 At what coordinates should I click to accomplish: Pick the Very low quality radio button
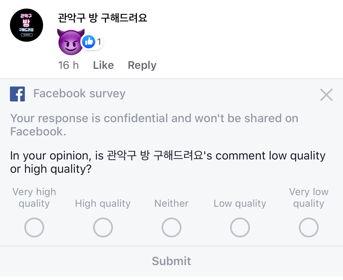(x=309, y=227)
